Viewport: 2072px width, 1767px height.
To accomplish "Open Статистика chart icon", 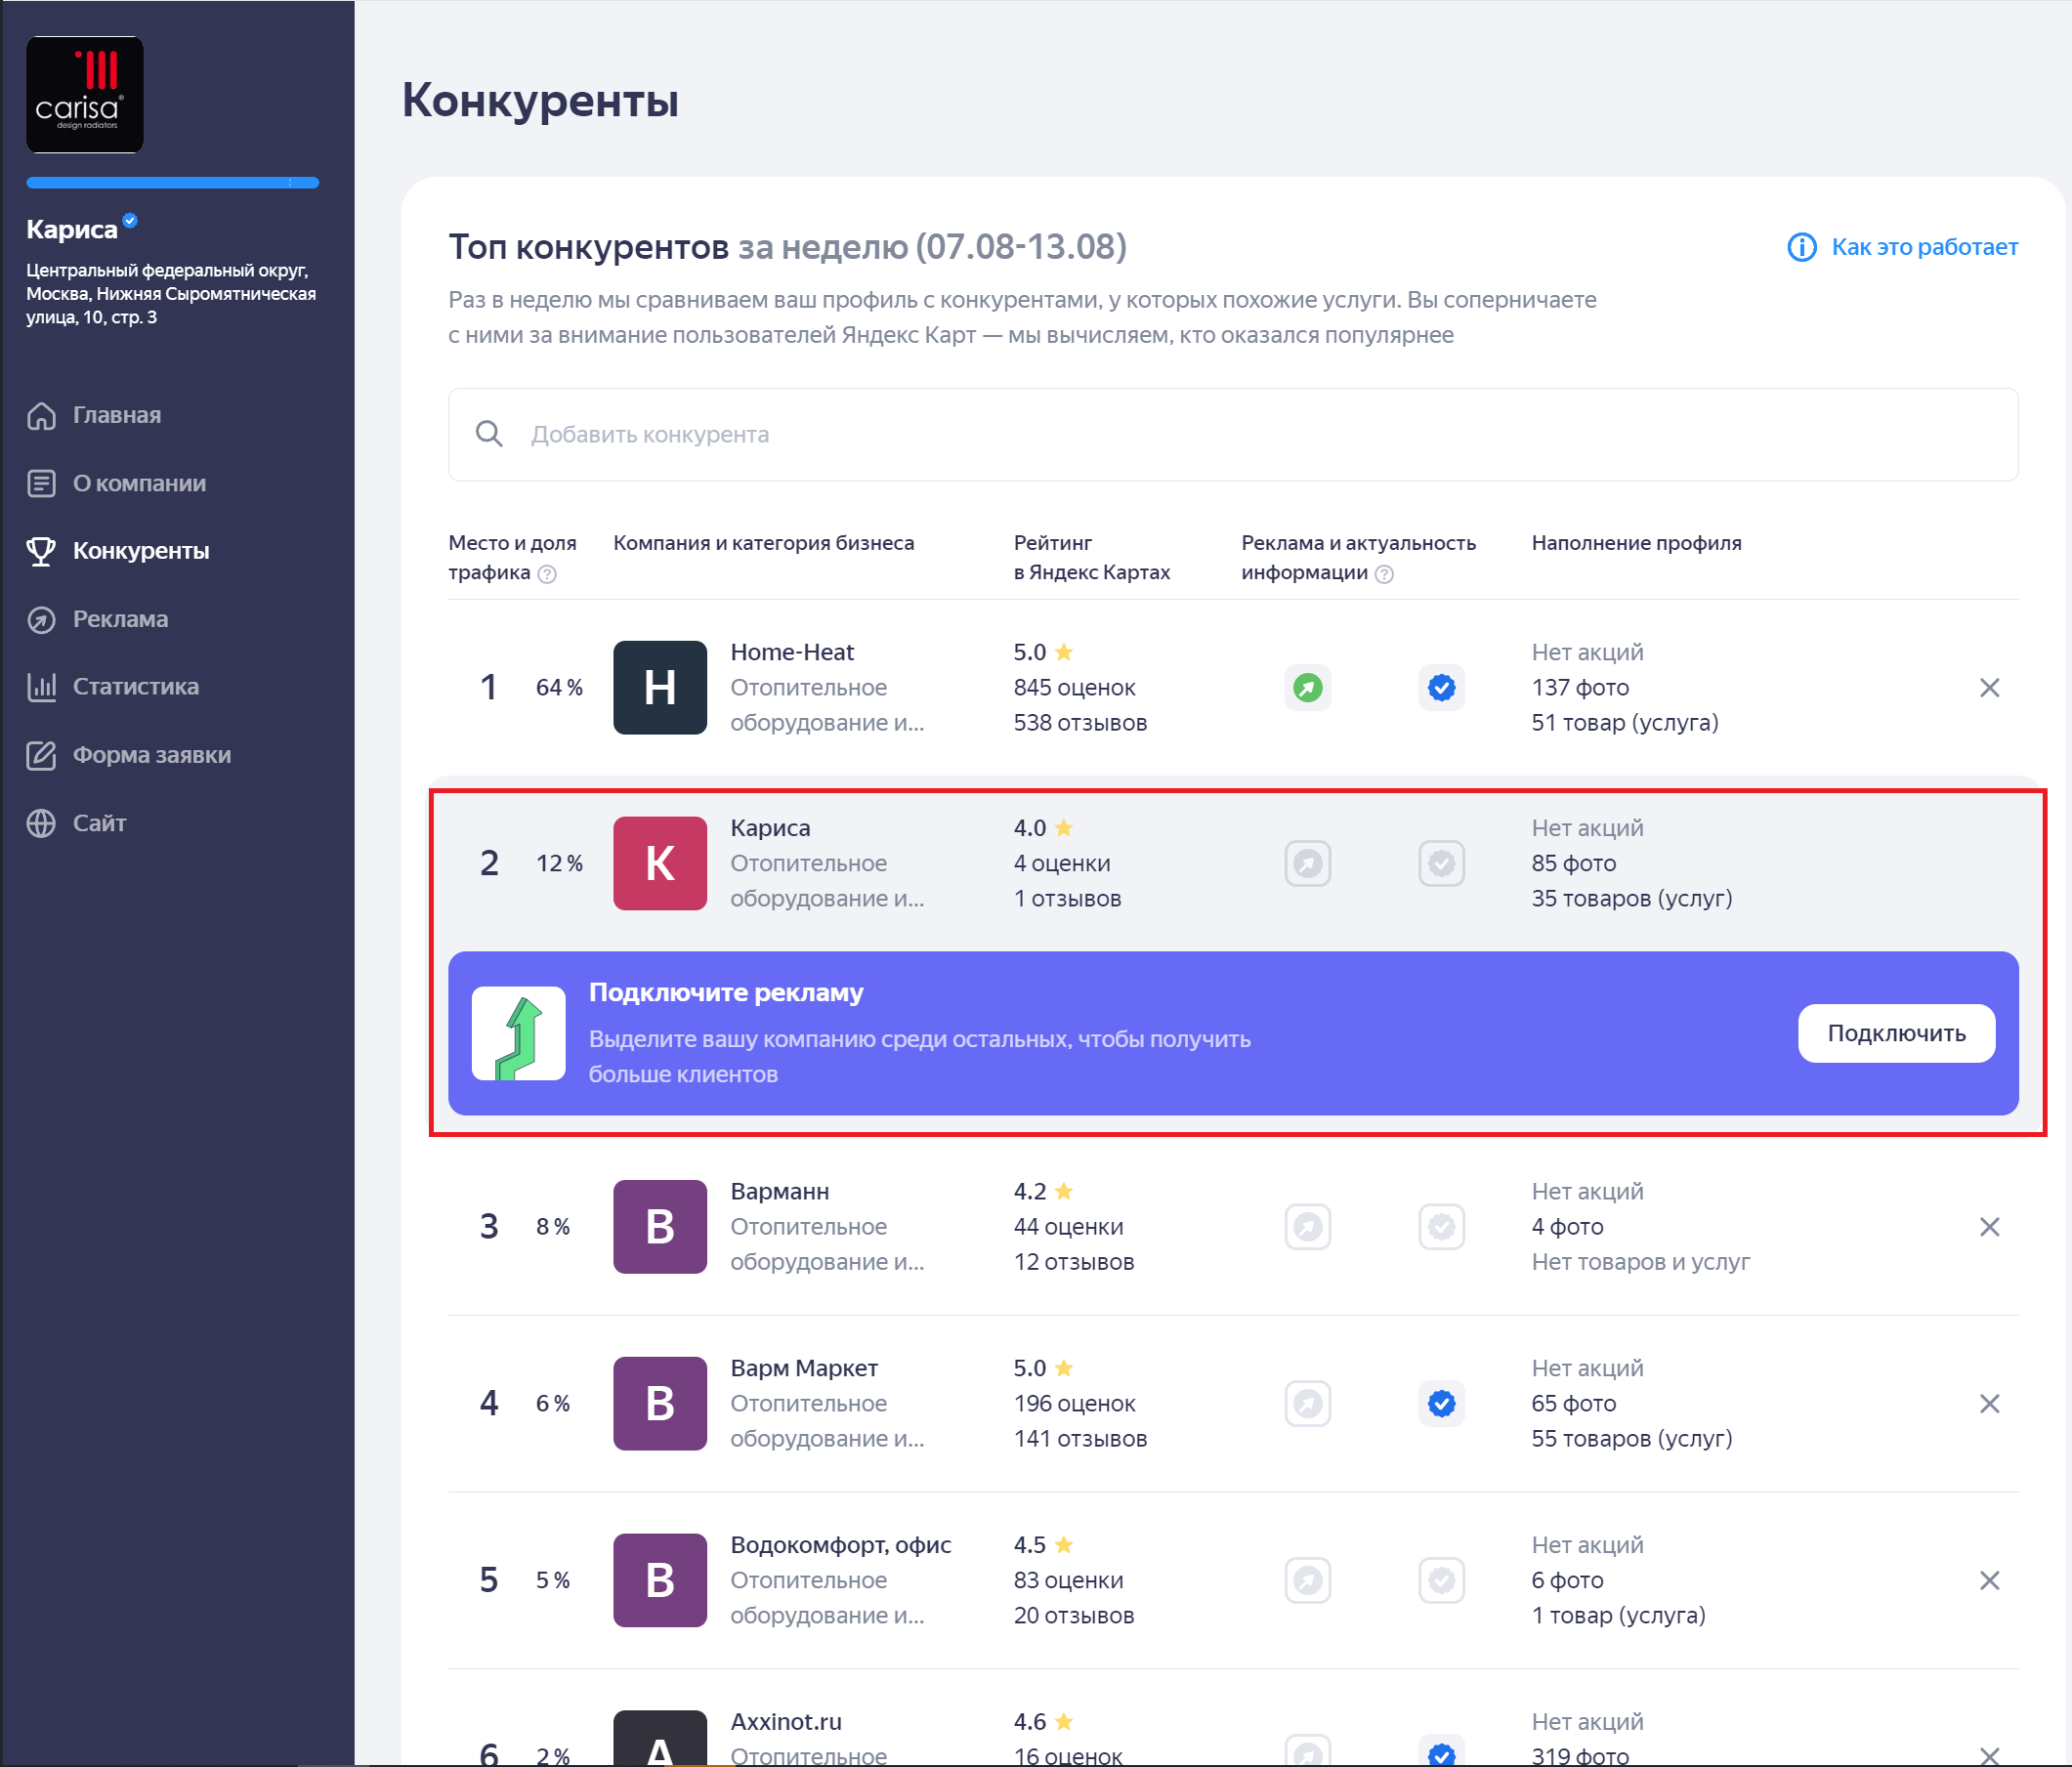I will 41,687.
